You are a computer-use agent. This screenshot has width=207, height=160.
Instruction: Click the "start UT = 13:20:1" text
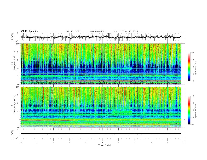coord(126,31)
